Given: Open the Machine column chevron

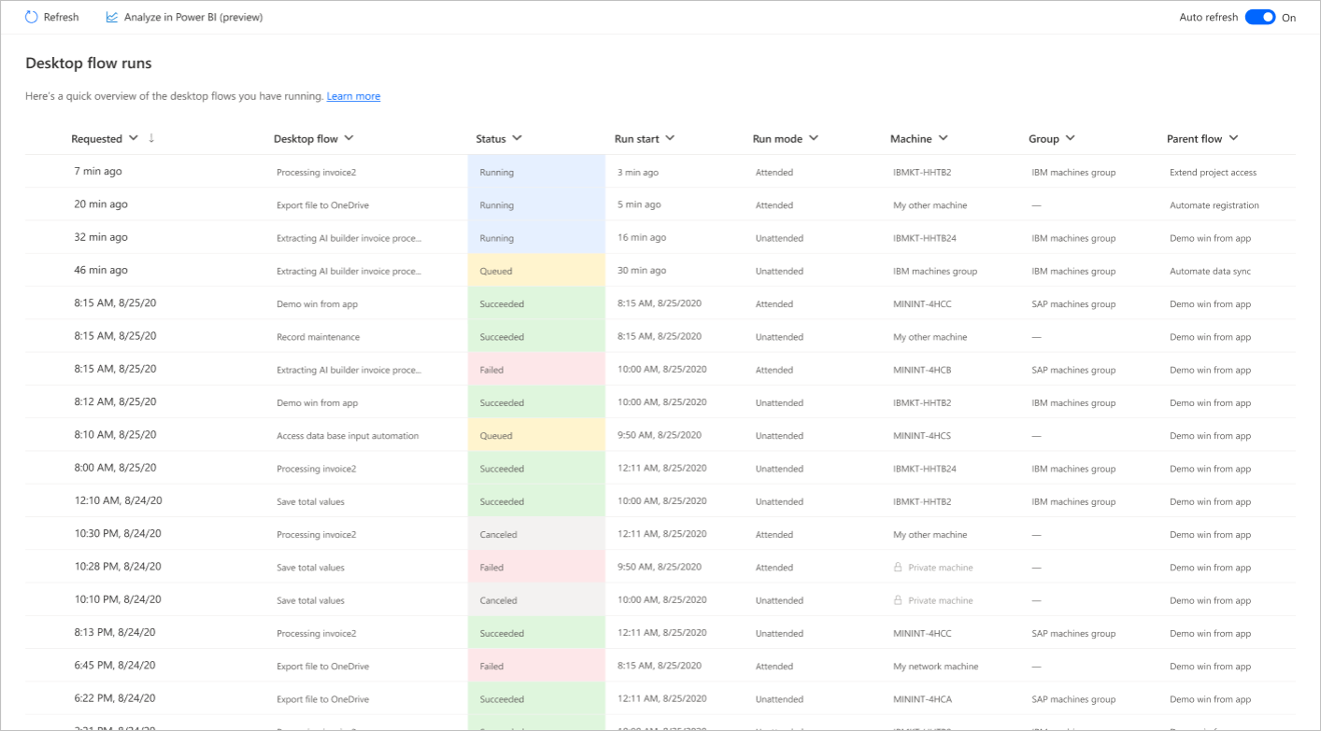Looking at the screenshot, I should coord(943,138).
